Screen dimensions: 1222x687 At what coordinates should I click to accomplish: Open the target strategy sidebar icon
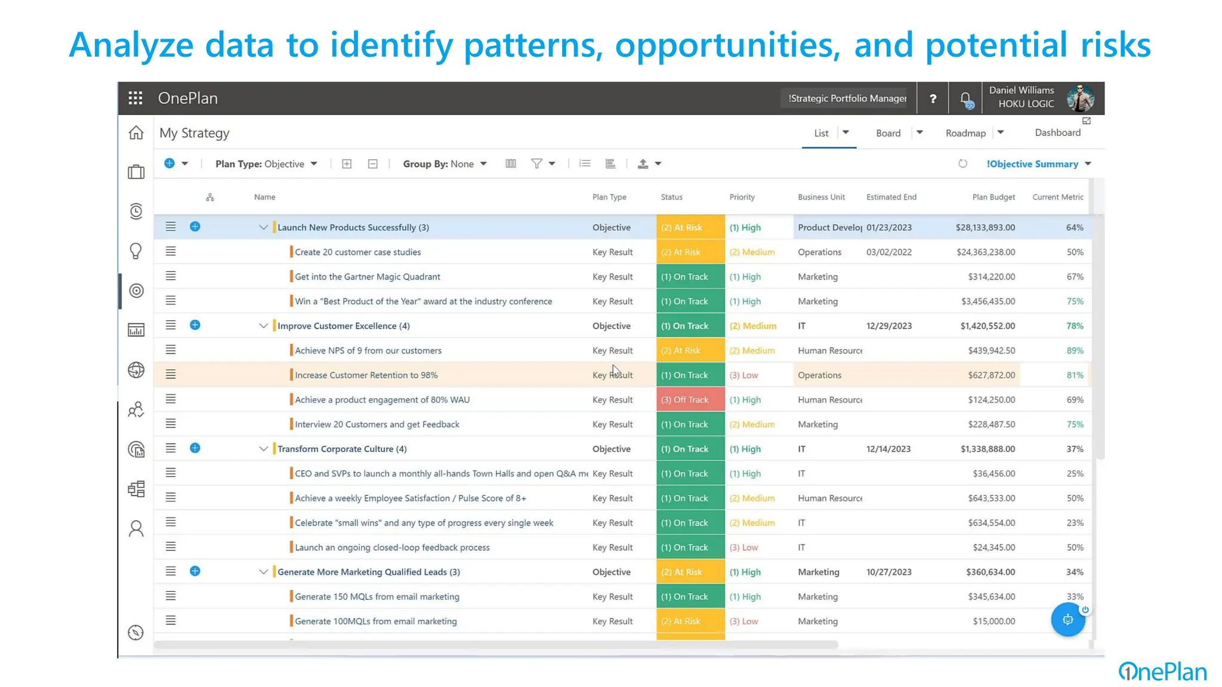(x=136, y=290)
